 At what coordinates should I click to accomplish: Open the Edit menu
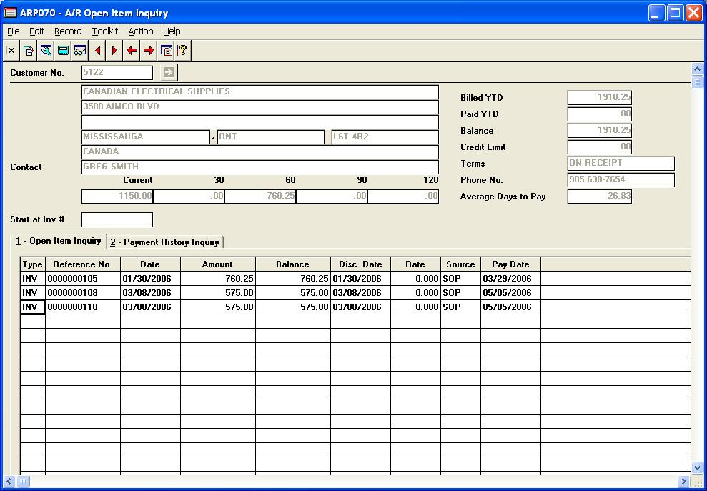point(37,31)
